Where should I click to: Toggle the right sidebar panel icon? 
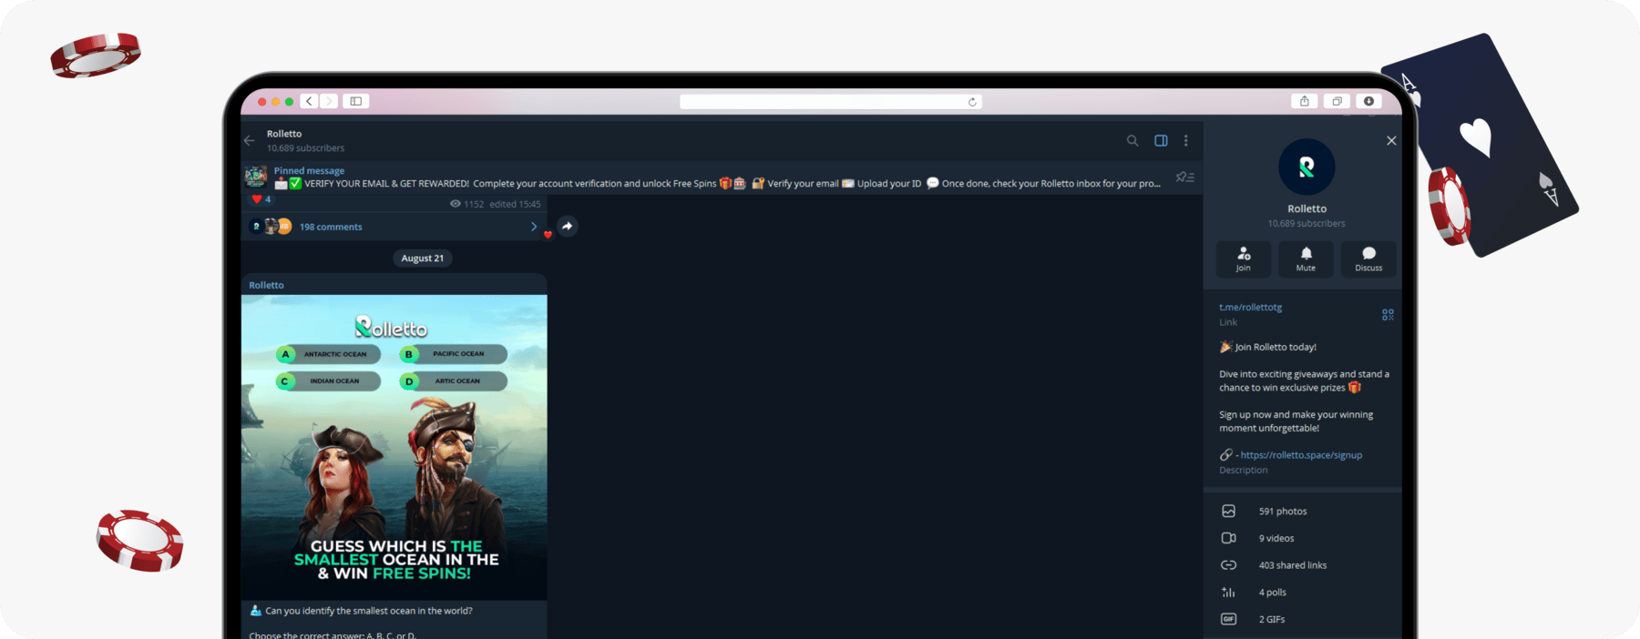pos(1161,141)
